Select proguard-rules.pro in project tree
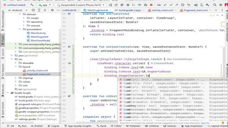 (38, 104)
